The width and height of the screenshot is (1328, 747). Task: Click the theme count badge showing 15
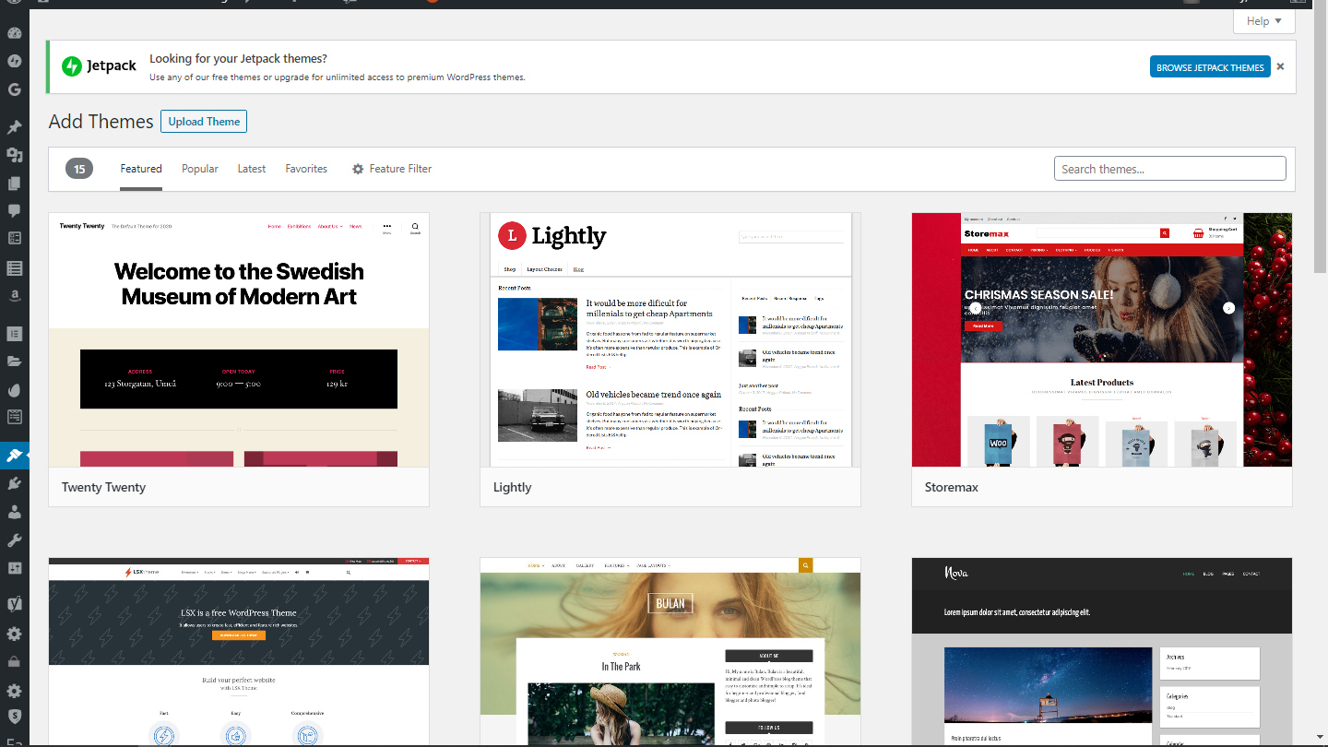click(x=79, y=169)
